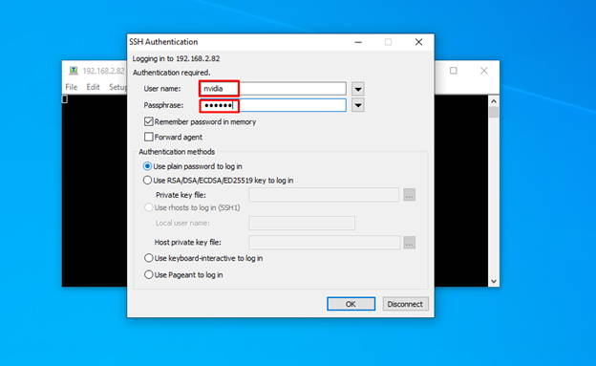Viewport: 596px width, 366px height.
Task: Click the 'Private key file:' label
Action: [181, 195]
